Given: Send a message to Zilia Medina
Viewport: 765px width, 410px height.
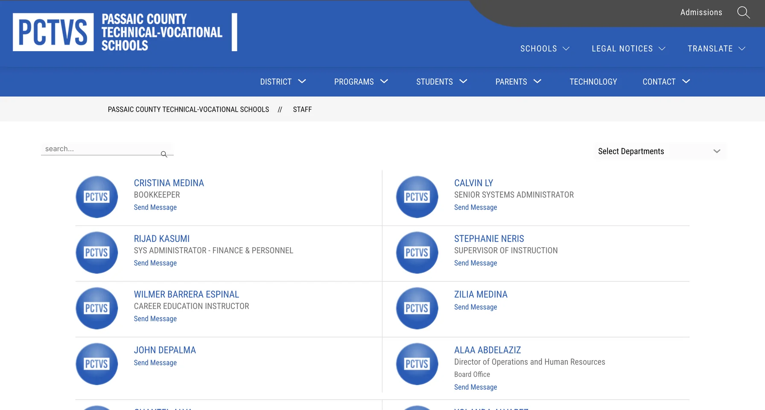Looking at the screenshot, I should 475,307.
